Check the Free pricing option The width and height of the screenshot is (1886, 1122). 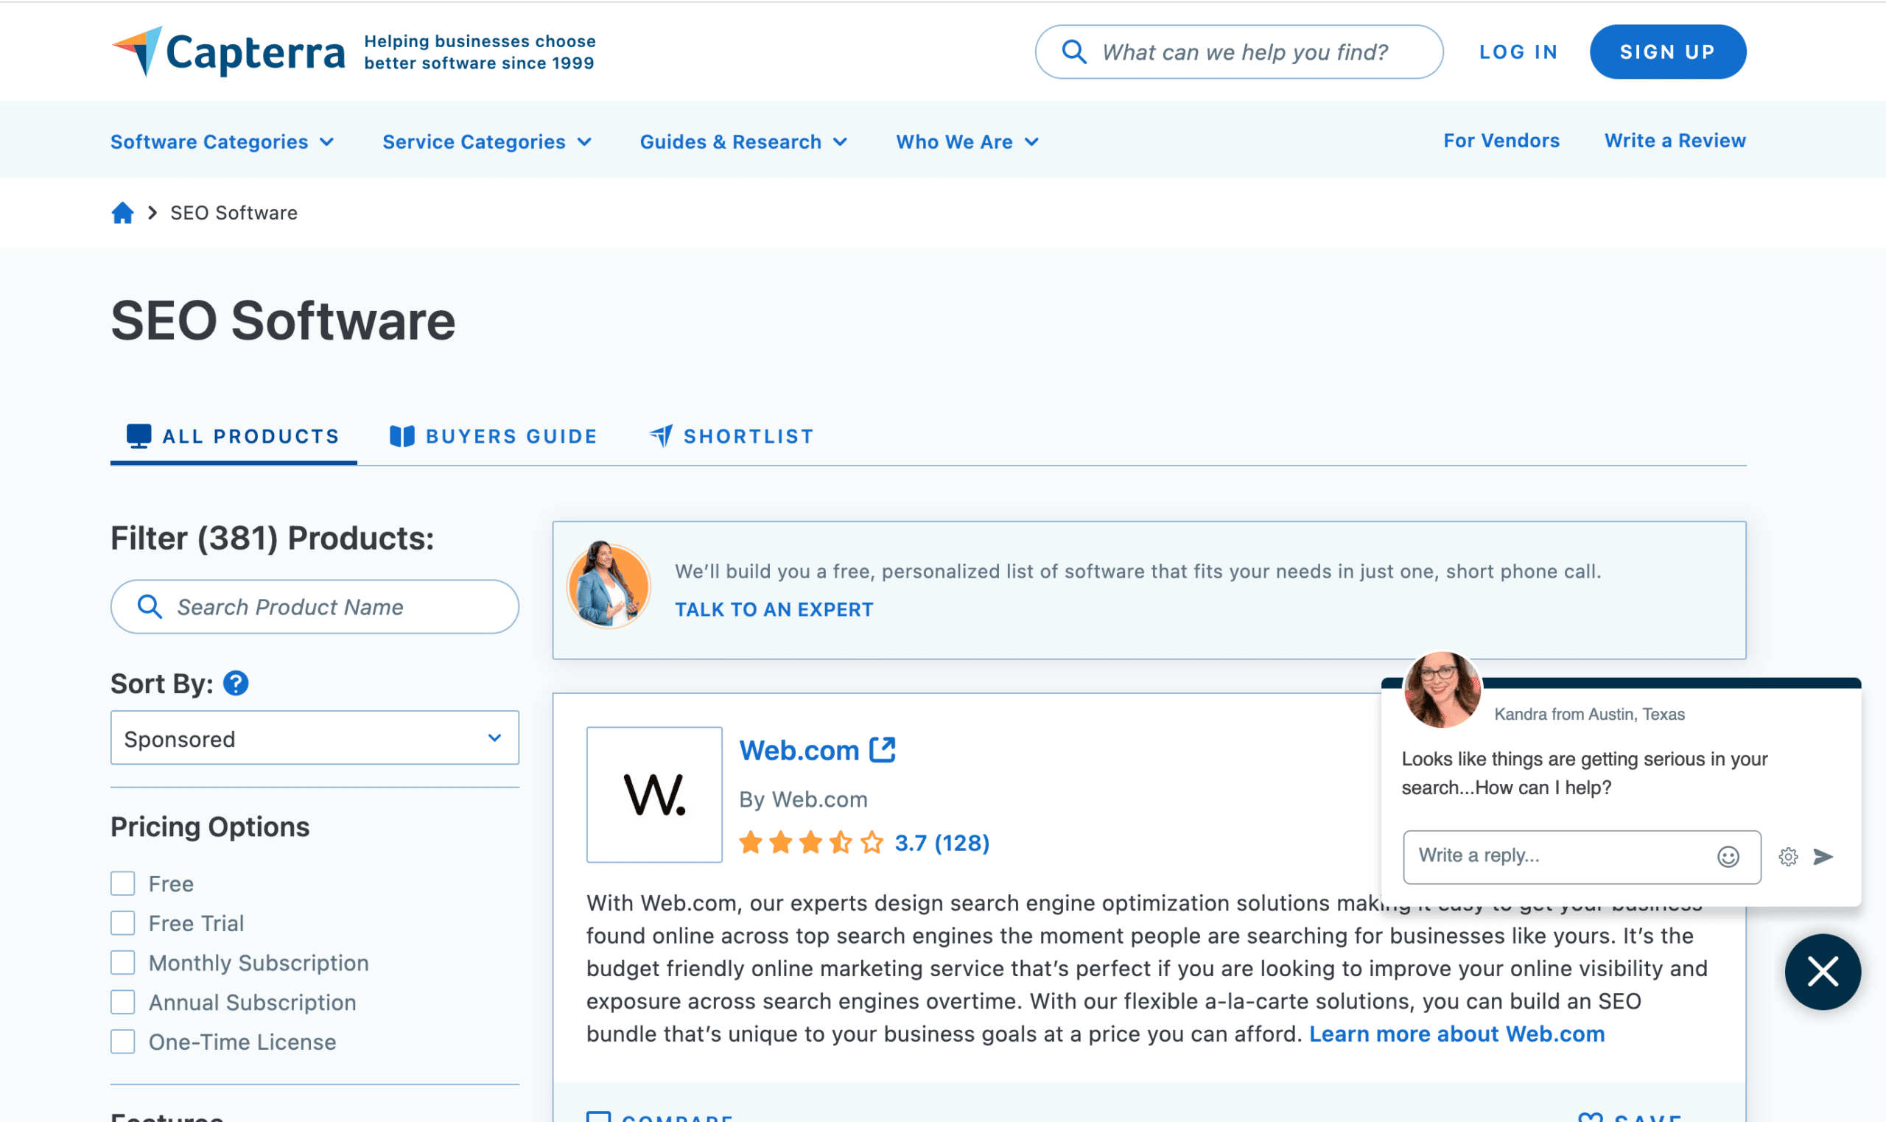123,884
